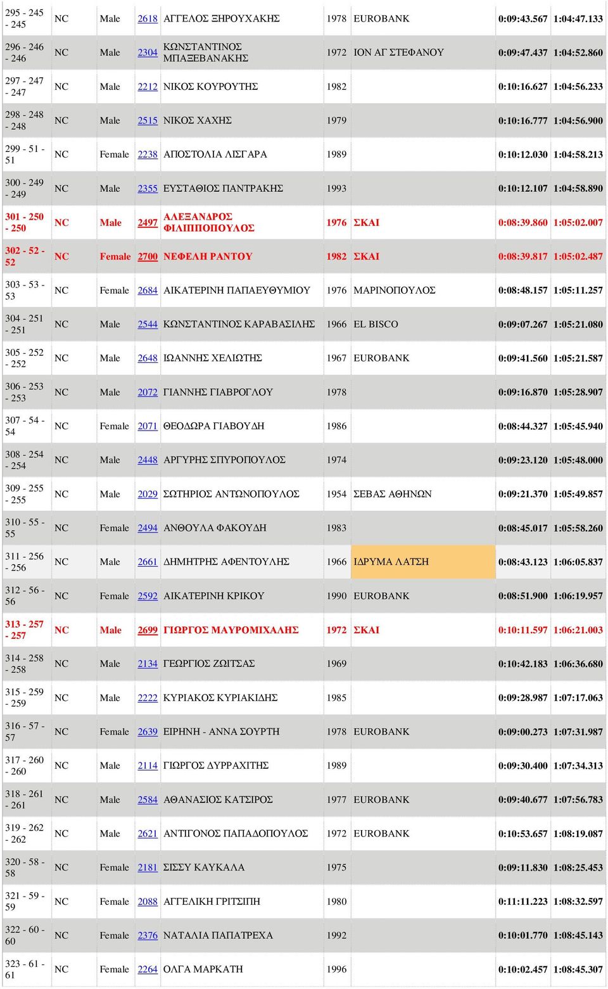This screenshot has width=608, height=989.
Task: Open bib number 2264 link
Action: (x=148, y=969)
